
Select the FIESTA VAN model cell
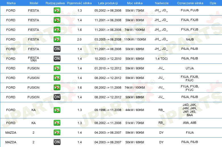pos(33,59)
